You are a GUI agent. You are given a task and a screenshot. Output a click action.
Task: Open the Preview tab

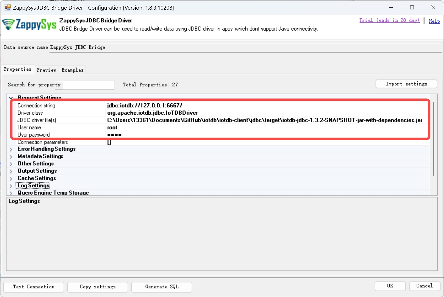coord(47,70)
